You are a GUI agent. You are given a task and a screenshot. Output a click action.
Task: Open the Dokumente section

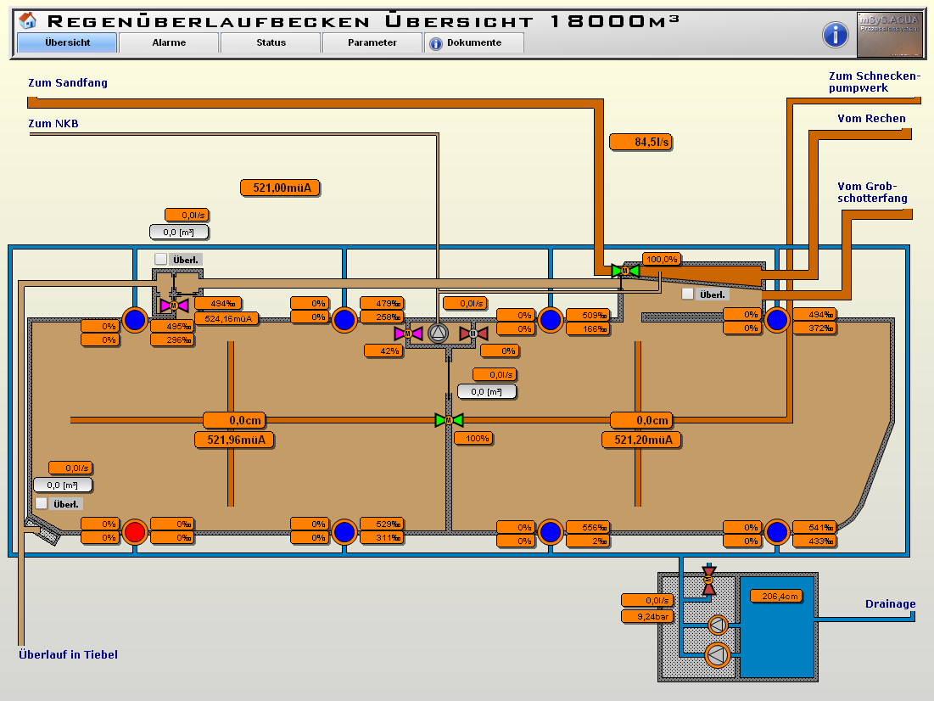[x=473, y=42]
